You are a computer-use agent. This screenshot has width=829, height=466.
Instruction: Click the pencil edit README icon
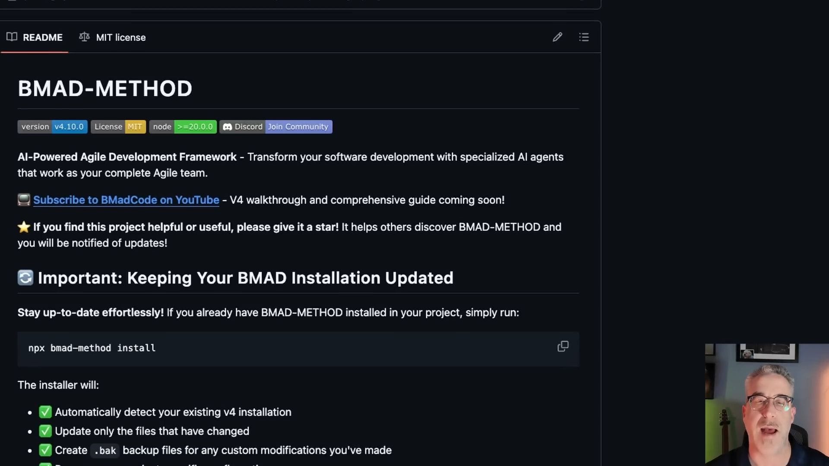click(x=557, y=37)
